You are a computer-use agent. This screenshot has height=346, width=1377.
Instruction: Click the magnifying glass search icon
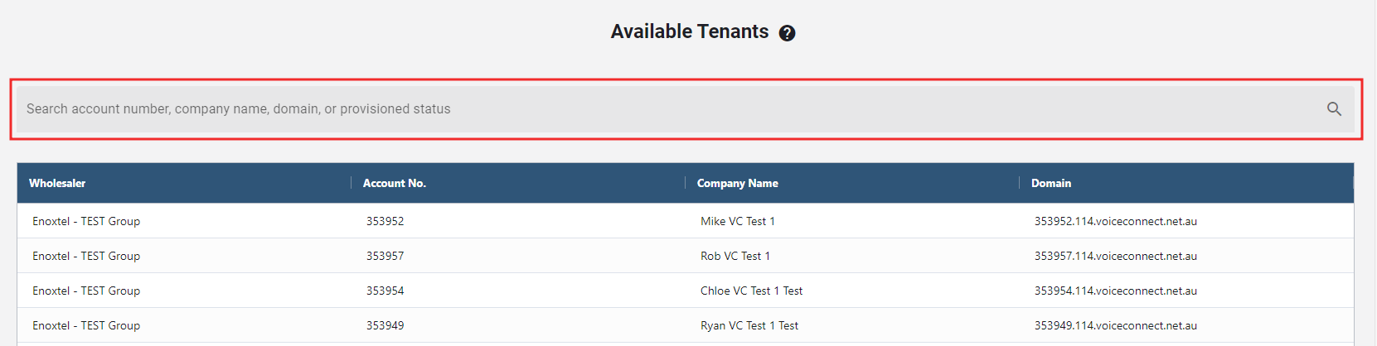(1334, 109)
